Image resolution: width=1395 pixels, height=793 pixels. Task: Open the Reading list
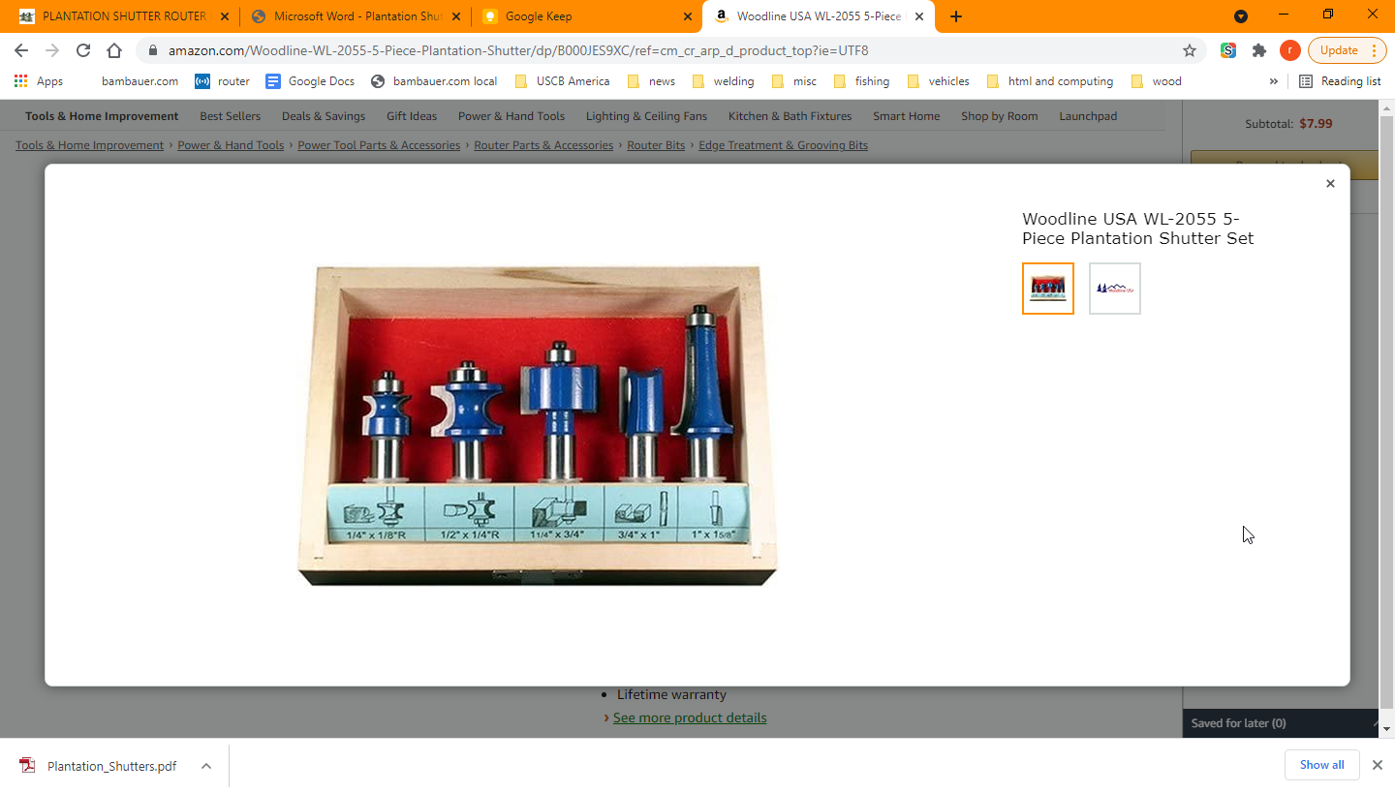pyautogui.click(x=1340, y=81)
